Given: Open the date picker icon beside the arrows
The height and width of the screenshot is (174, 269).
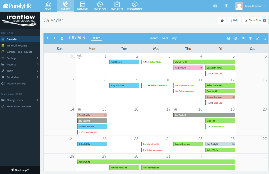Looking at the screenshot, I should [62, 38].
